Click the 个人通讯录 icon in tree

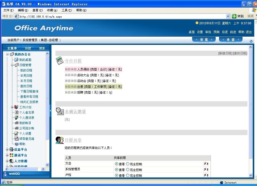17,118
